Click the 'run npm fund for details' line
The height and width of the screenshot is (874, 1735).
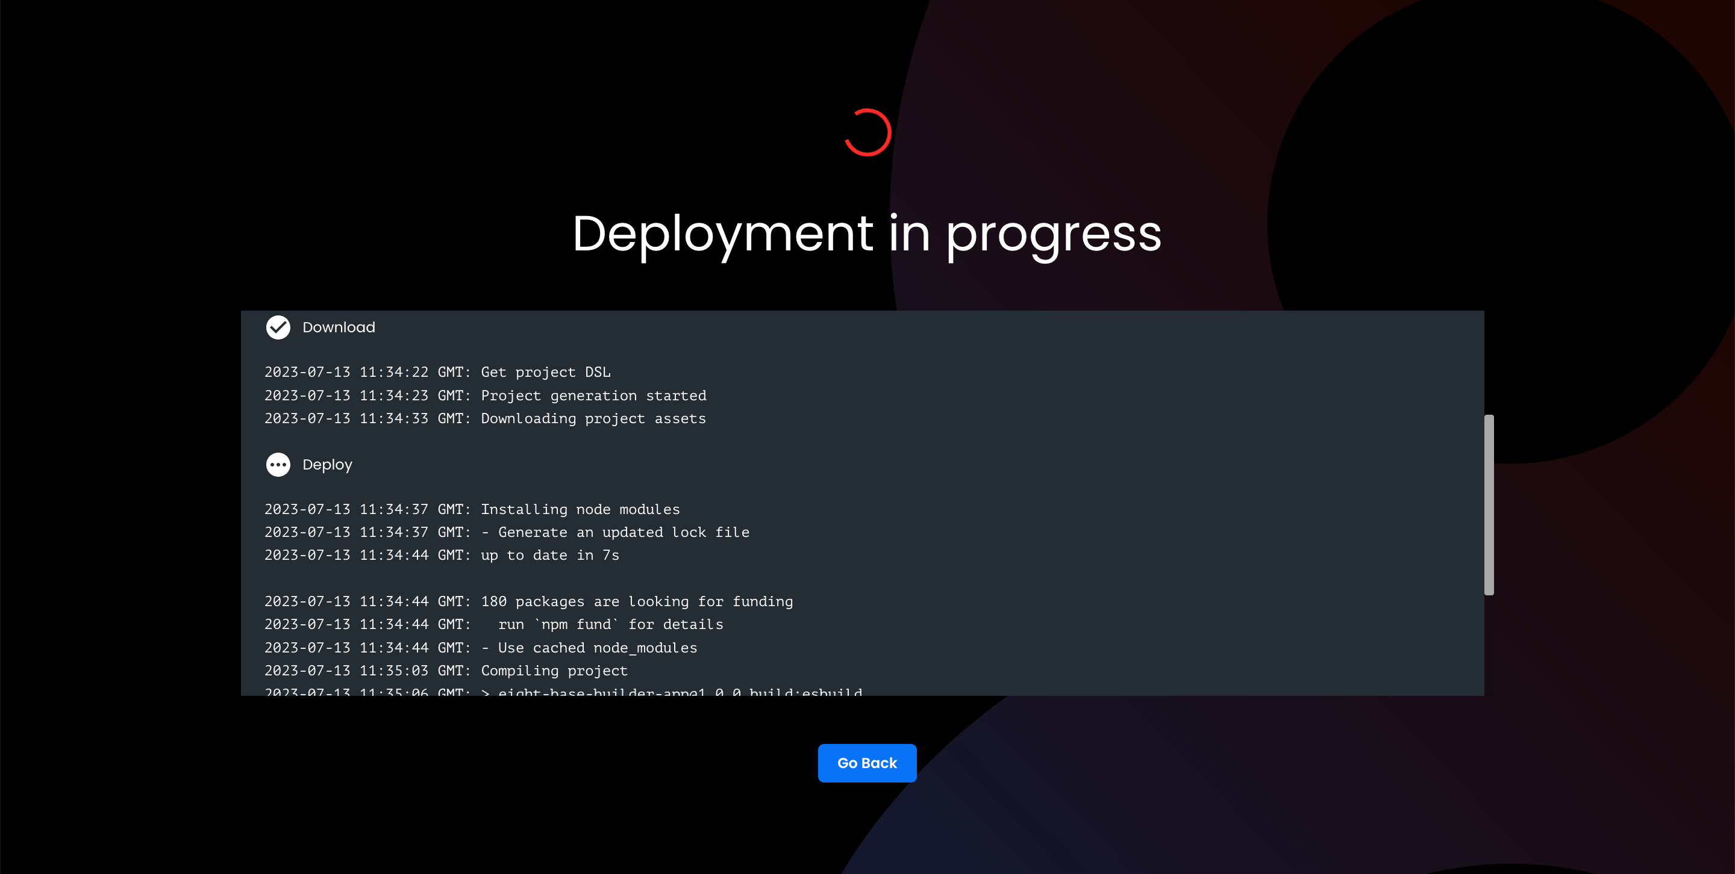[x=610, y=624]
